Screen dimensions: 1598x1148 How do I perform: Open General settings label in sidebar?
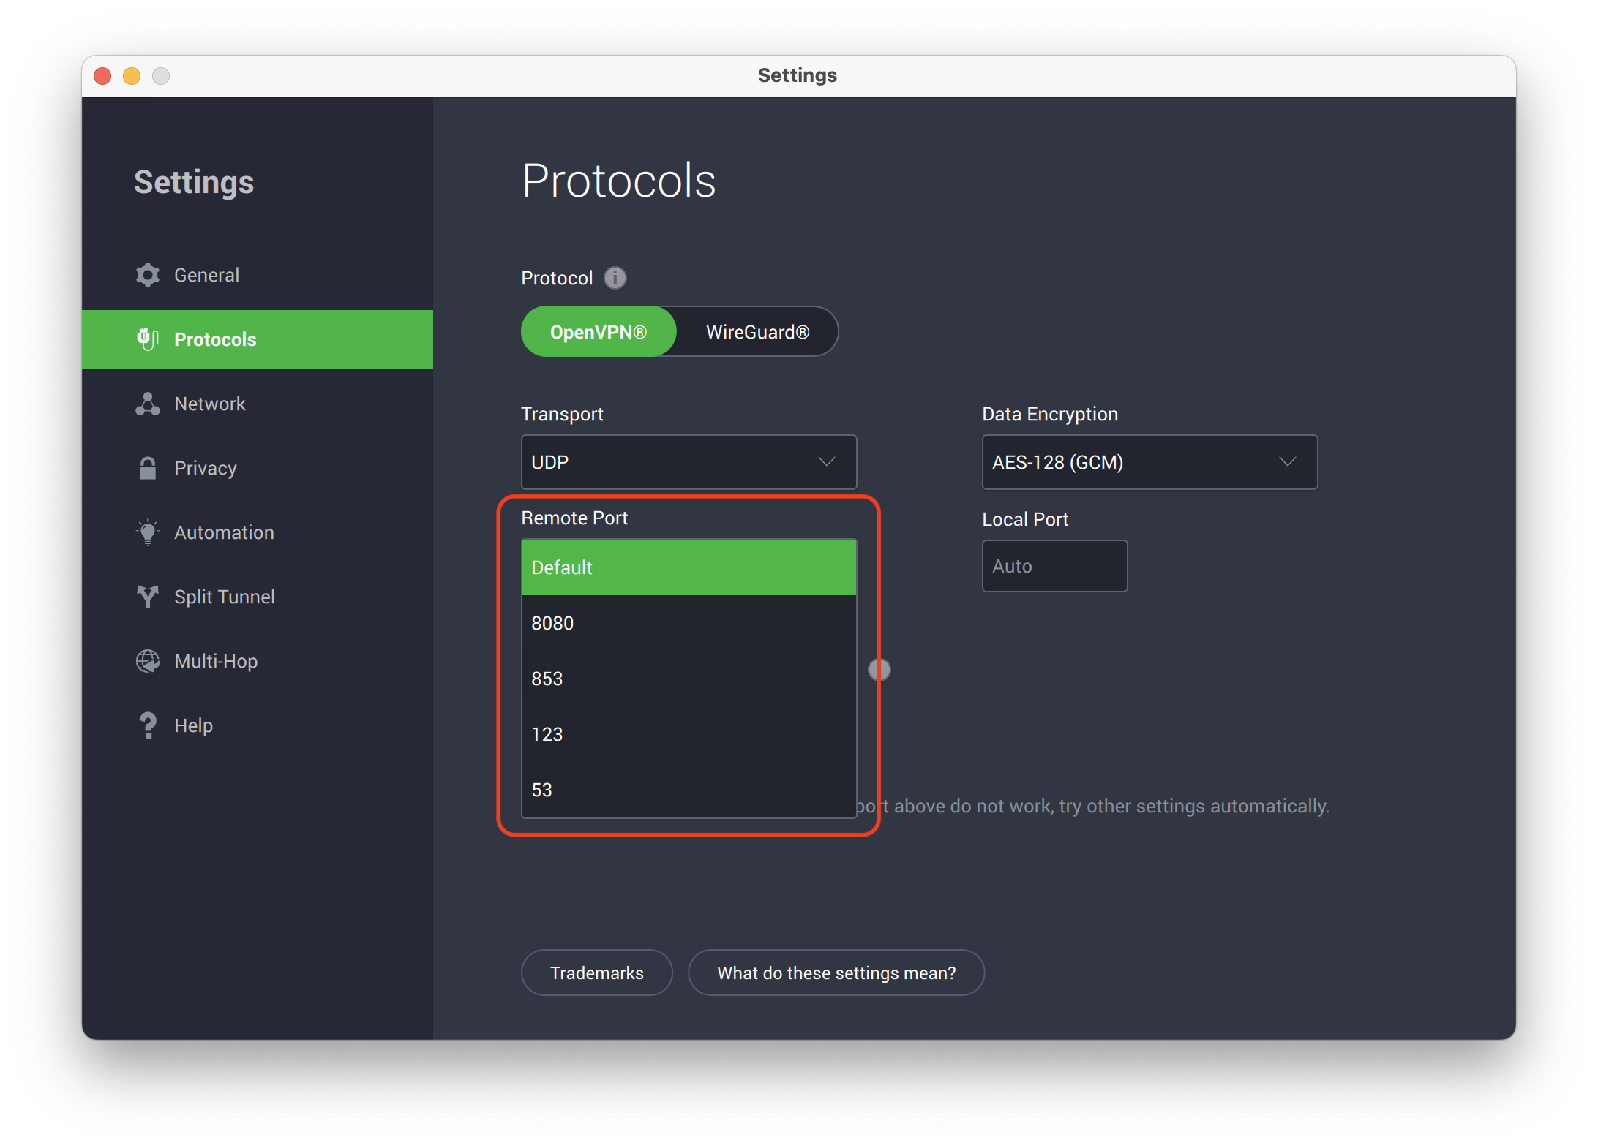[206, 275]
